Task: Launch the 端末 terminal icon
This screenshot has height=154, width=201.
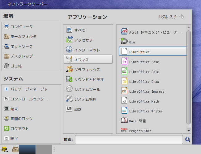Action: click(x=6, y=109)
